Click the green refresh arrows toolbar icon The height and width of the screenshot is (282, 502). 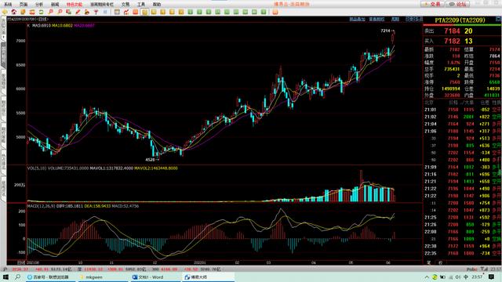coord(41,12)
